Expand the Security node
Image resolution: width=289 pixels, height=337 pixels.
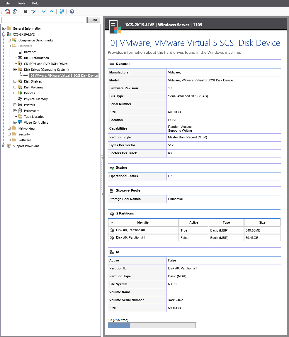tap(9, 134)
